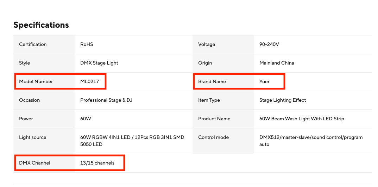
Task: Click the Power label cell
Action: [x=26, y=119]
